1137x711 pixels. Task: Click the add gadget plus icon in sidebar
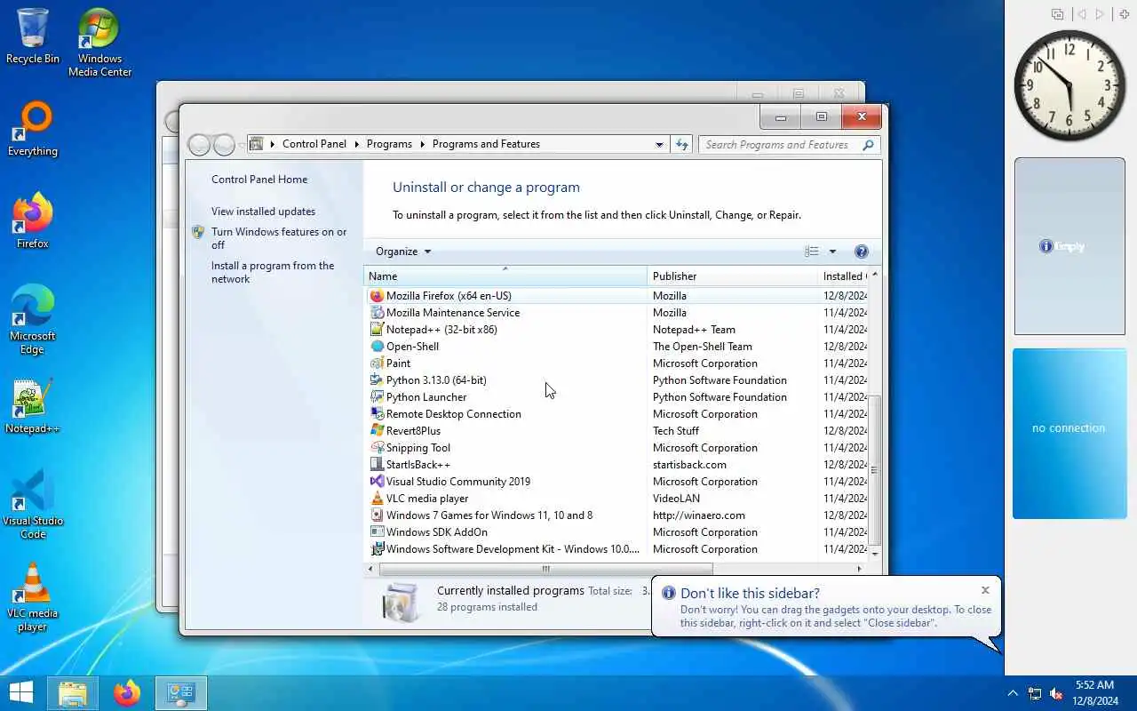pyautogui.click(x=1125, y=14)
